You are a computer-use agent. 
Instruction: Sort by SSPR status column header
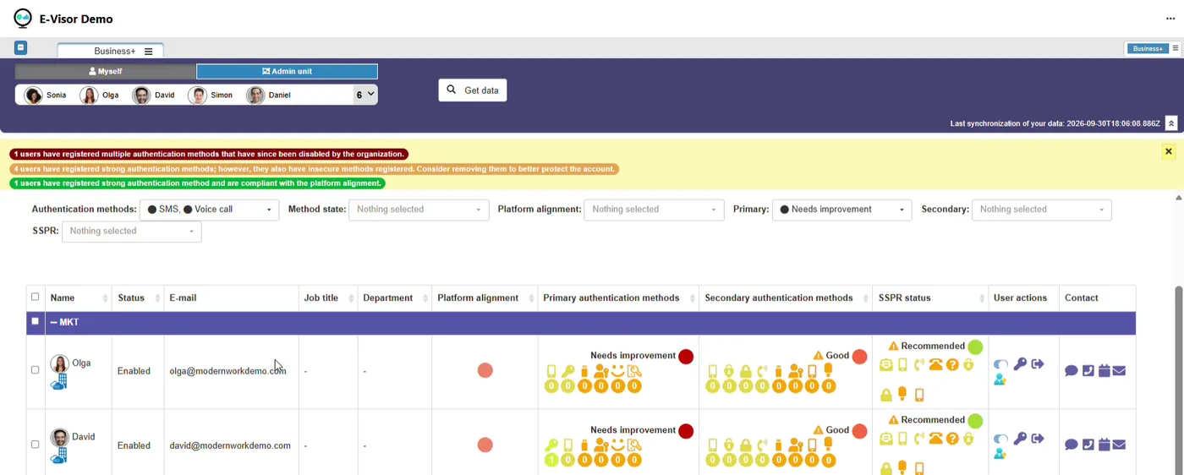pyautogui.click(x=930, y=298)
